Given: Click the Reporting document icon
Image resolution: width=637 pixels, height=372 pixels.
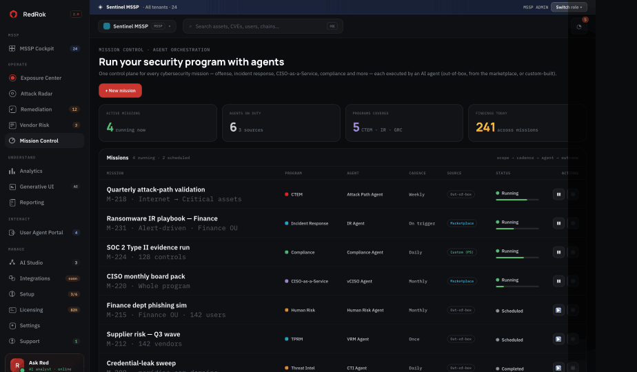Looking at the screenshot, I should point(12,203).
